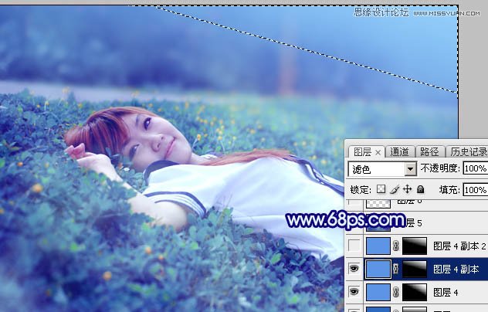Select the layer 5 row name
488x312 pixels.
click(x=414, y=223)
